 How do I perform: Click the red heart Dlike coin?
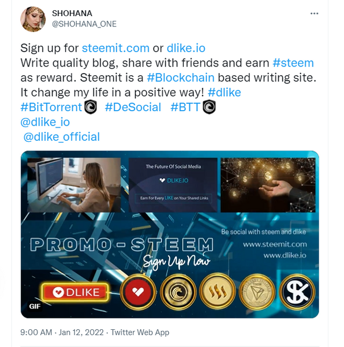(x=138, y=292)
